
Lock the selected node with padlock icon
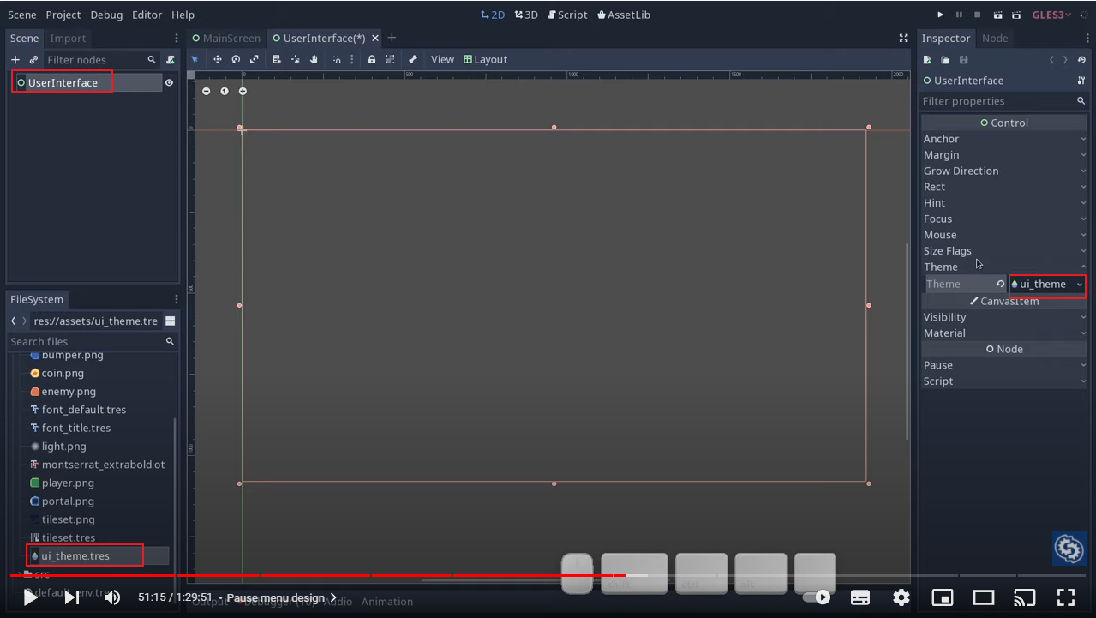pos(372,59)
